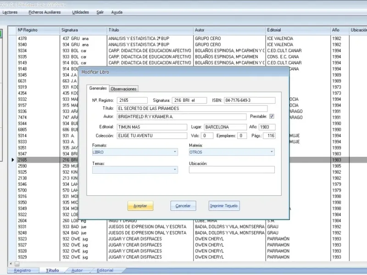Click the Año column header
The height and width of the screenshot is (275, 367).
[x=340, y=30]
